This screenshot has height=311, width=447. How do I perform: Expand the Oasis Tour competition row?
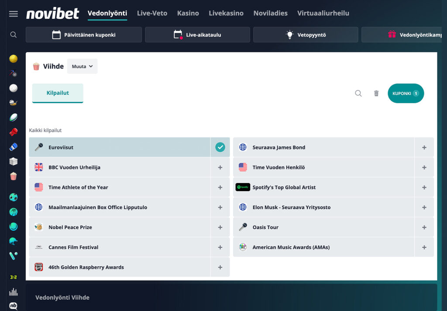[323, 227]
